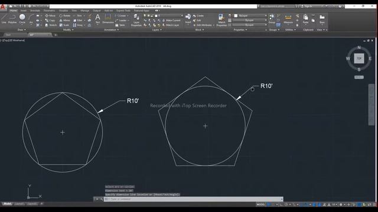Expand the Draw panel

(21, 30)
